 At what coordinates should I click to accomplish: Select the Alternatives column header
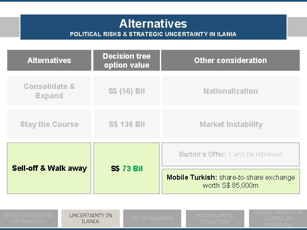49,60
